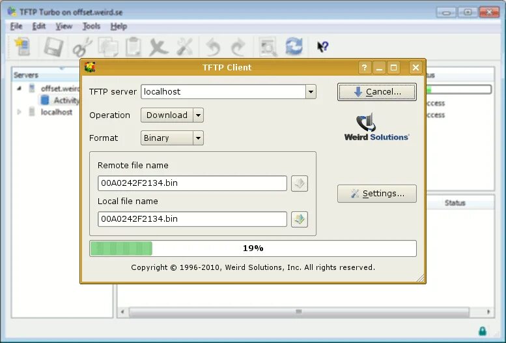Screen dimensions: 506x343
Task: Select the localhost server tree item
Action: click(x=57, y=112)
